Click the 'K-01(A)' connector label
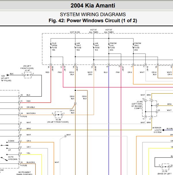The width and height of the screenshot is (173, 175). 24,116
